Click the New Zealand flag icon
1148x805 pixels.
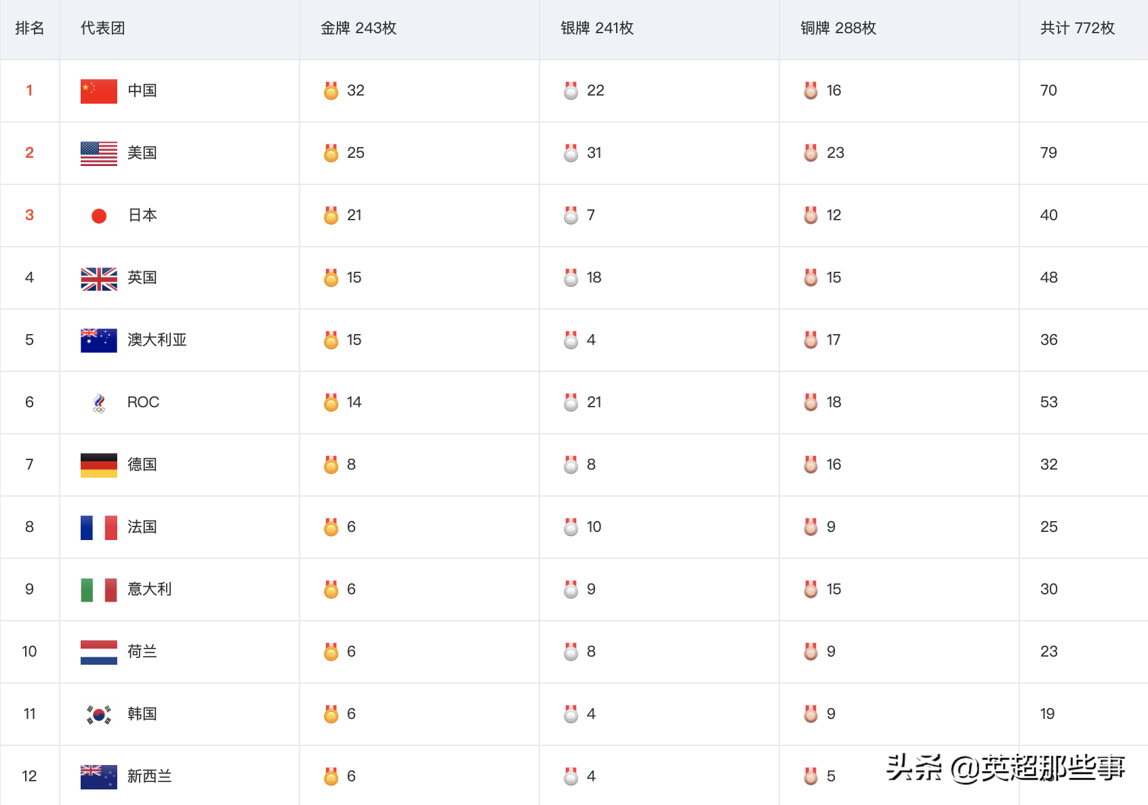(x=98, y=777)
